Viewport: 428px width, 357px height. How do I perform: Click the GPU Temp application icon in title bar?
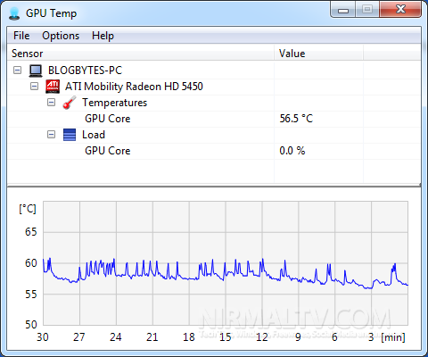pos(14,13)
